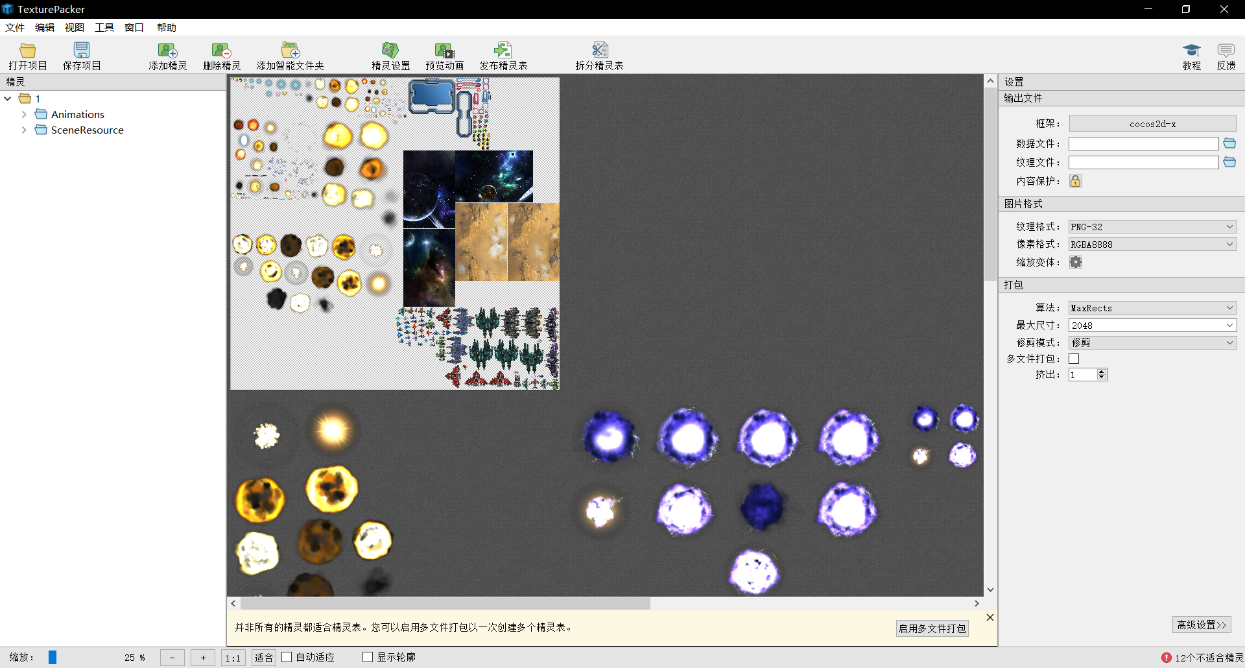Toggle the 自动适应 checkbox in the status bar
The image size is (1245, 668).
(287, 657)
